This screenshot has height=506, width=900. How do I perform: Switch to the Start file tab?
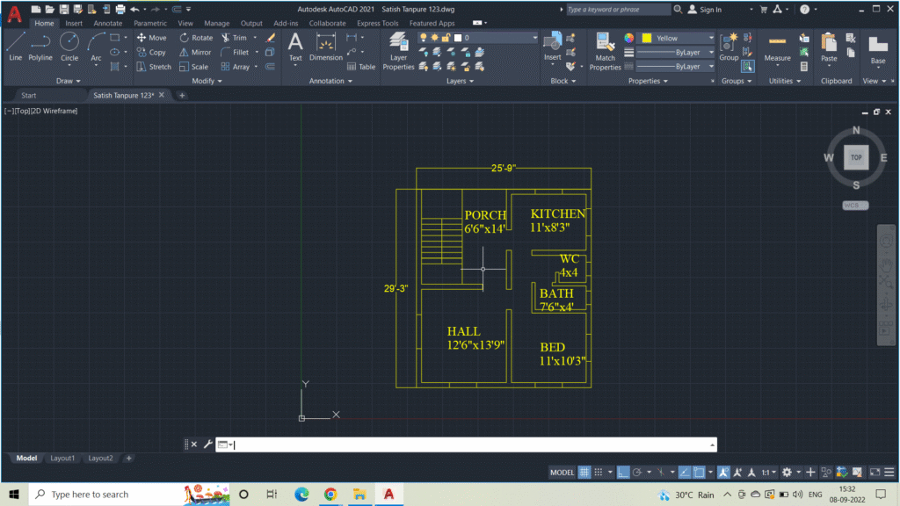(x=29, y=95)
